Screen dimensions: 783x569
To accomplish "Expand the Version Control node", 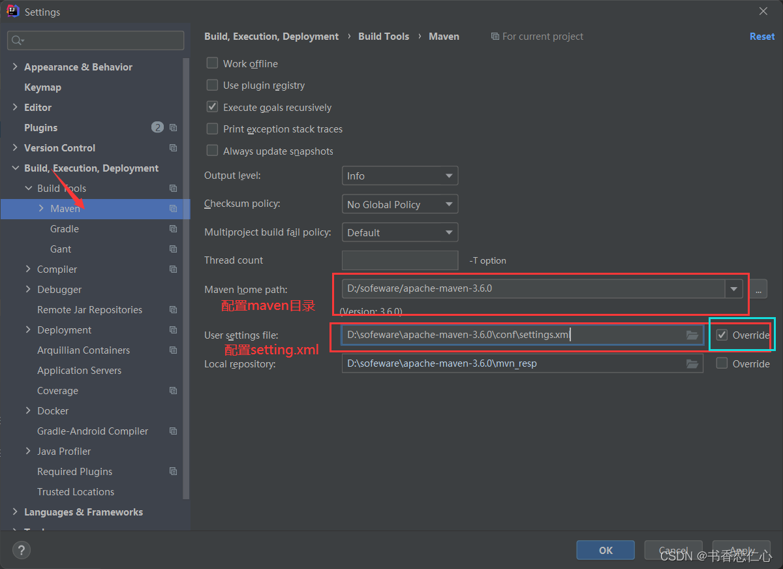I will [x=15, y=147].
